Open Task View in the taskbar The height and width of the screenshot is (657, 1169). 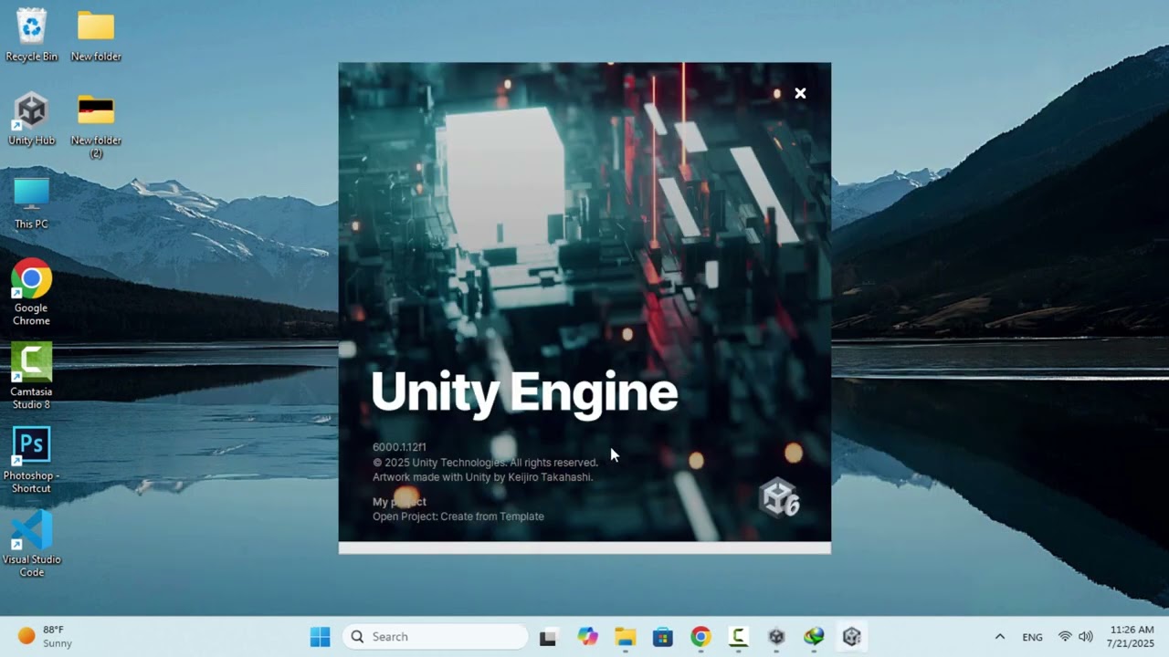click(548, 637)
